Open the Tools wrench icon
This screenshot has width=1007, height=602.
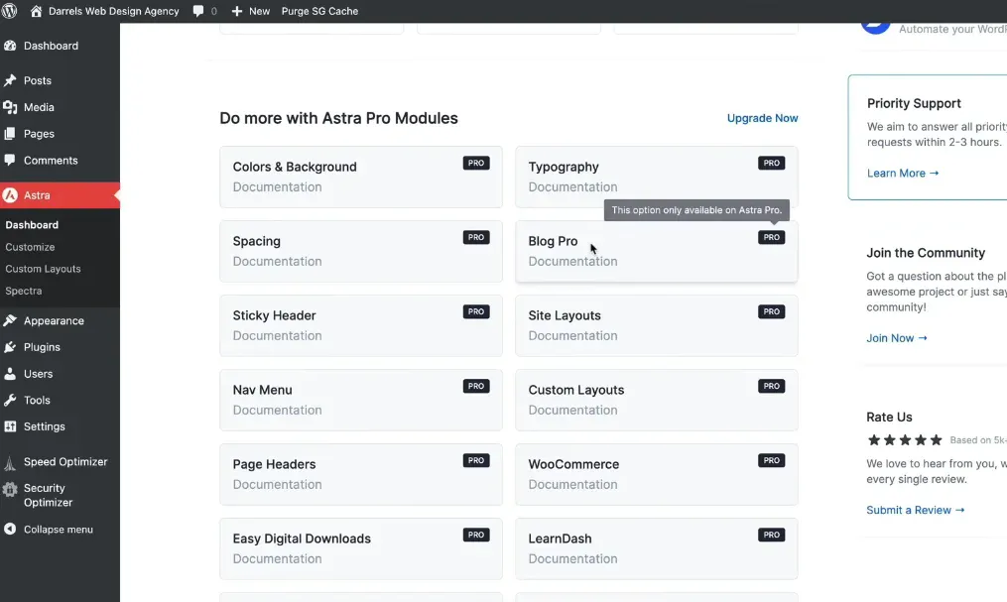coord(10,401)
